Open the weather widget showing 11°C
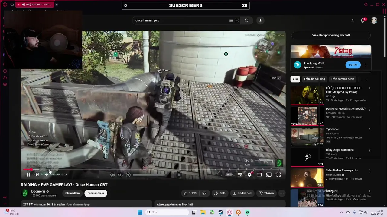This screenshot has width=387, height=217. click(x=11, y=212)
